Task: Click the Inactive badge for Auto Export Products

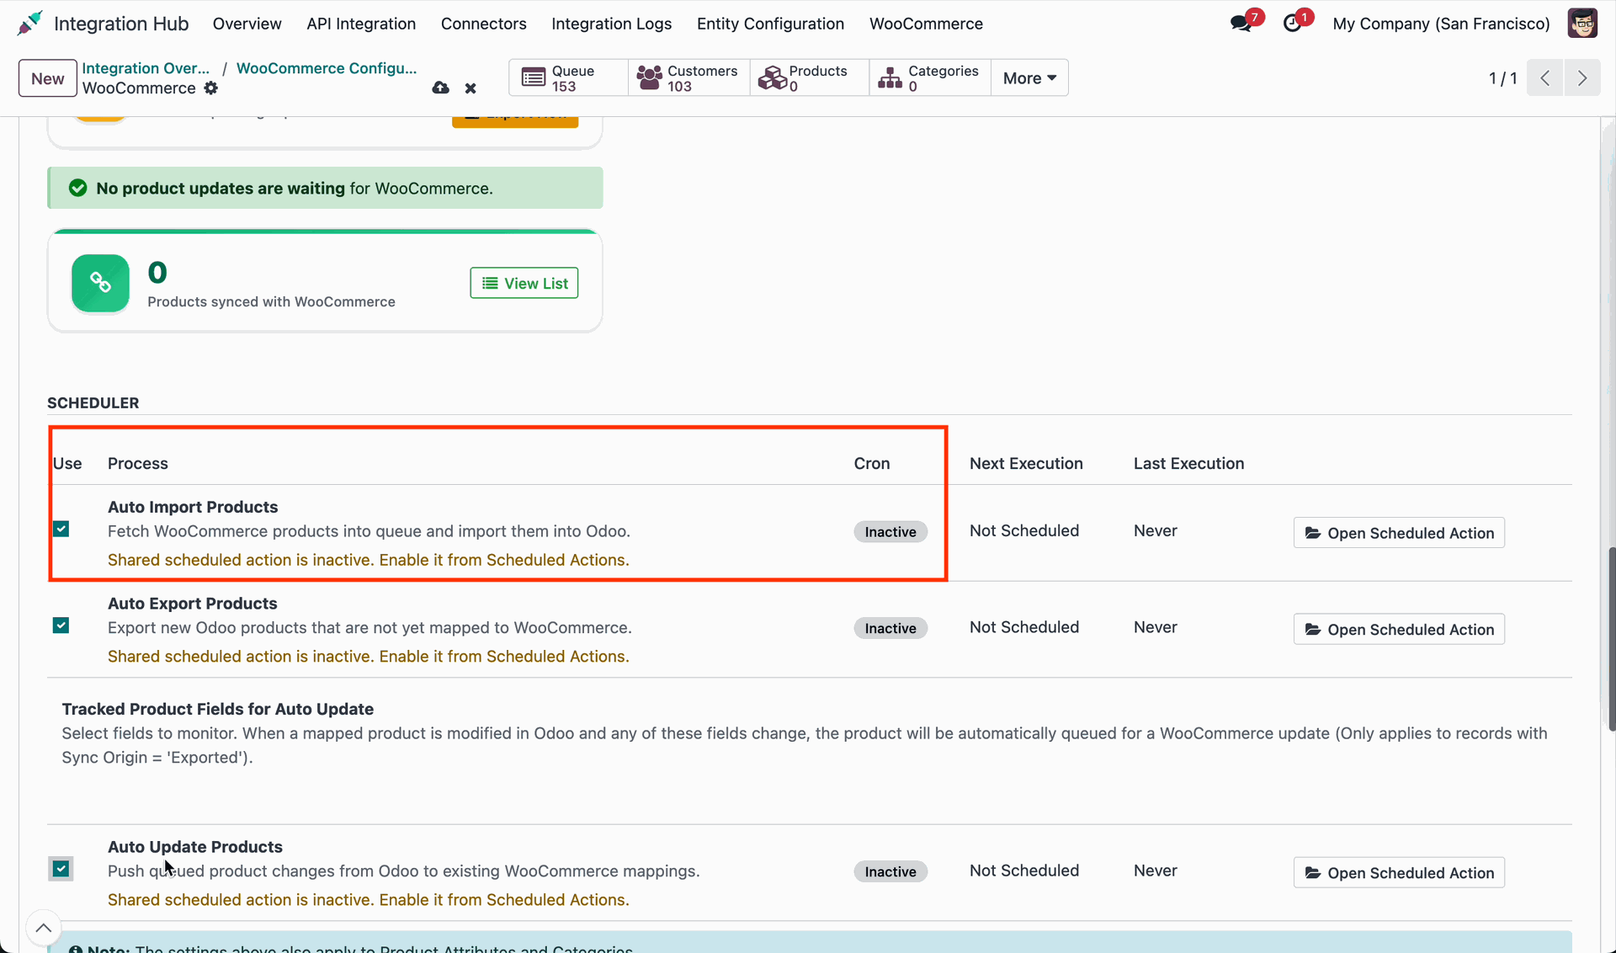Action: (890, 629)
